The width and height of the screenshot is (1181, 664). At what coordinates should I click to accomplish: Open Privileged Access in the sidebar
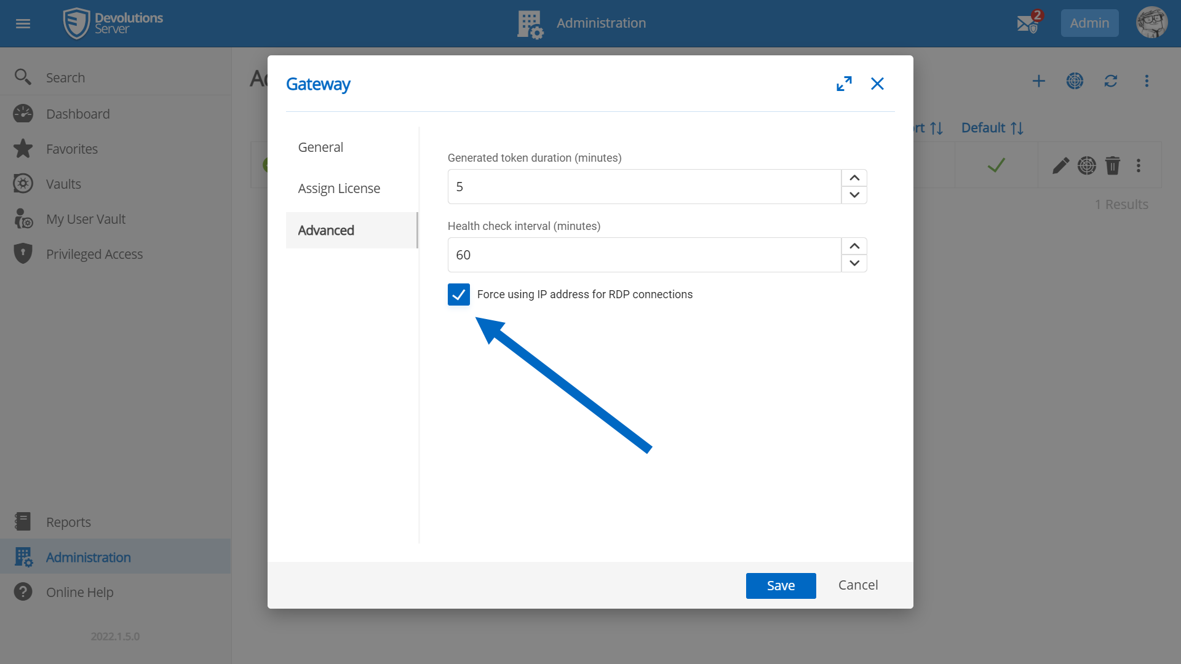click(x=94, y=254)
